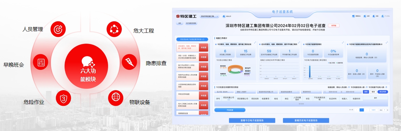401x131 pixels.
Task: Click 未检查 beside 危险作业&旁站人员 item
Action: pos(203,76)
